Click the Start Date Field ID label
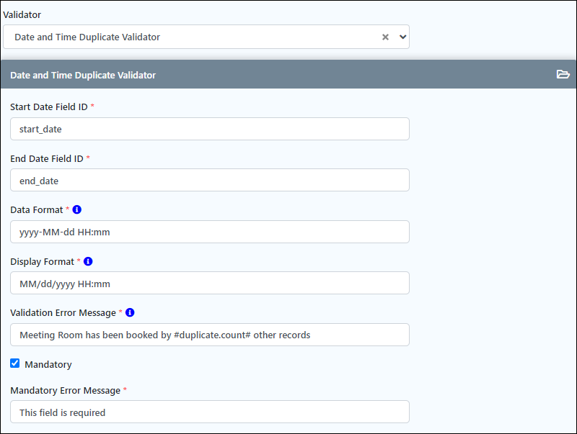 49,107
